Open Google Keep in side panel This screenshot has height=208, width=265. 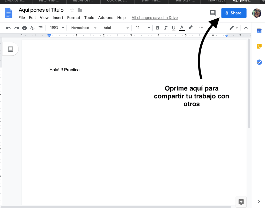point(259,46)
